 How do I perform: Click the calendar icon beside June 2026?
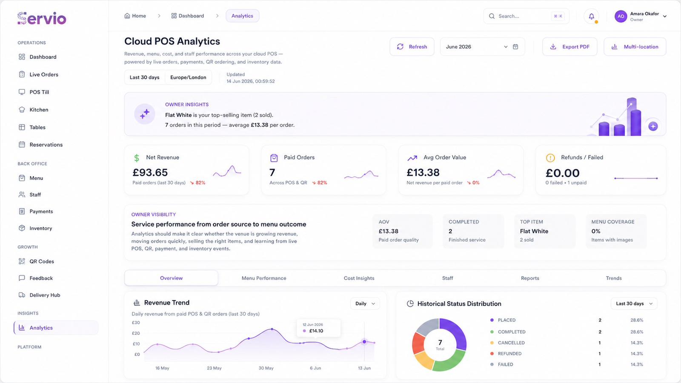pyautogui.click(x=515, y=47)
